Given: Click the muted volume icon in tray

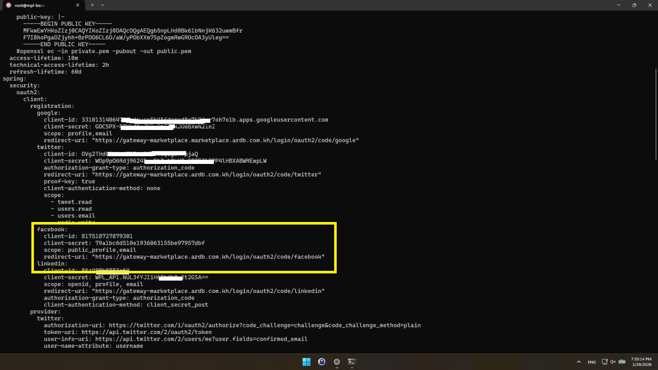Looking at the screenshot, I should [613, 362].
